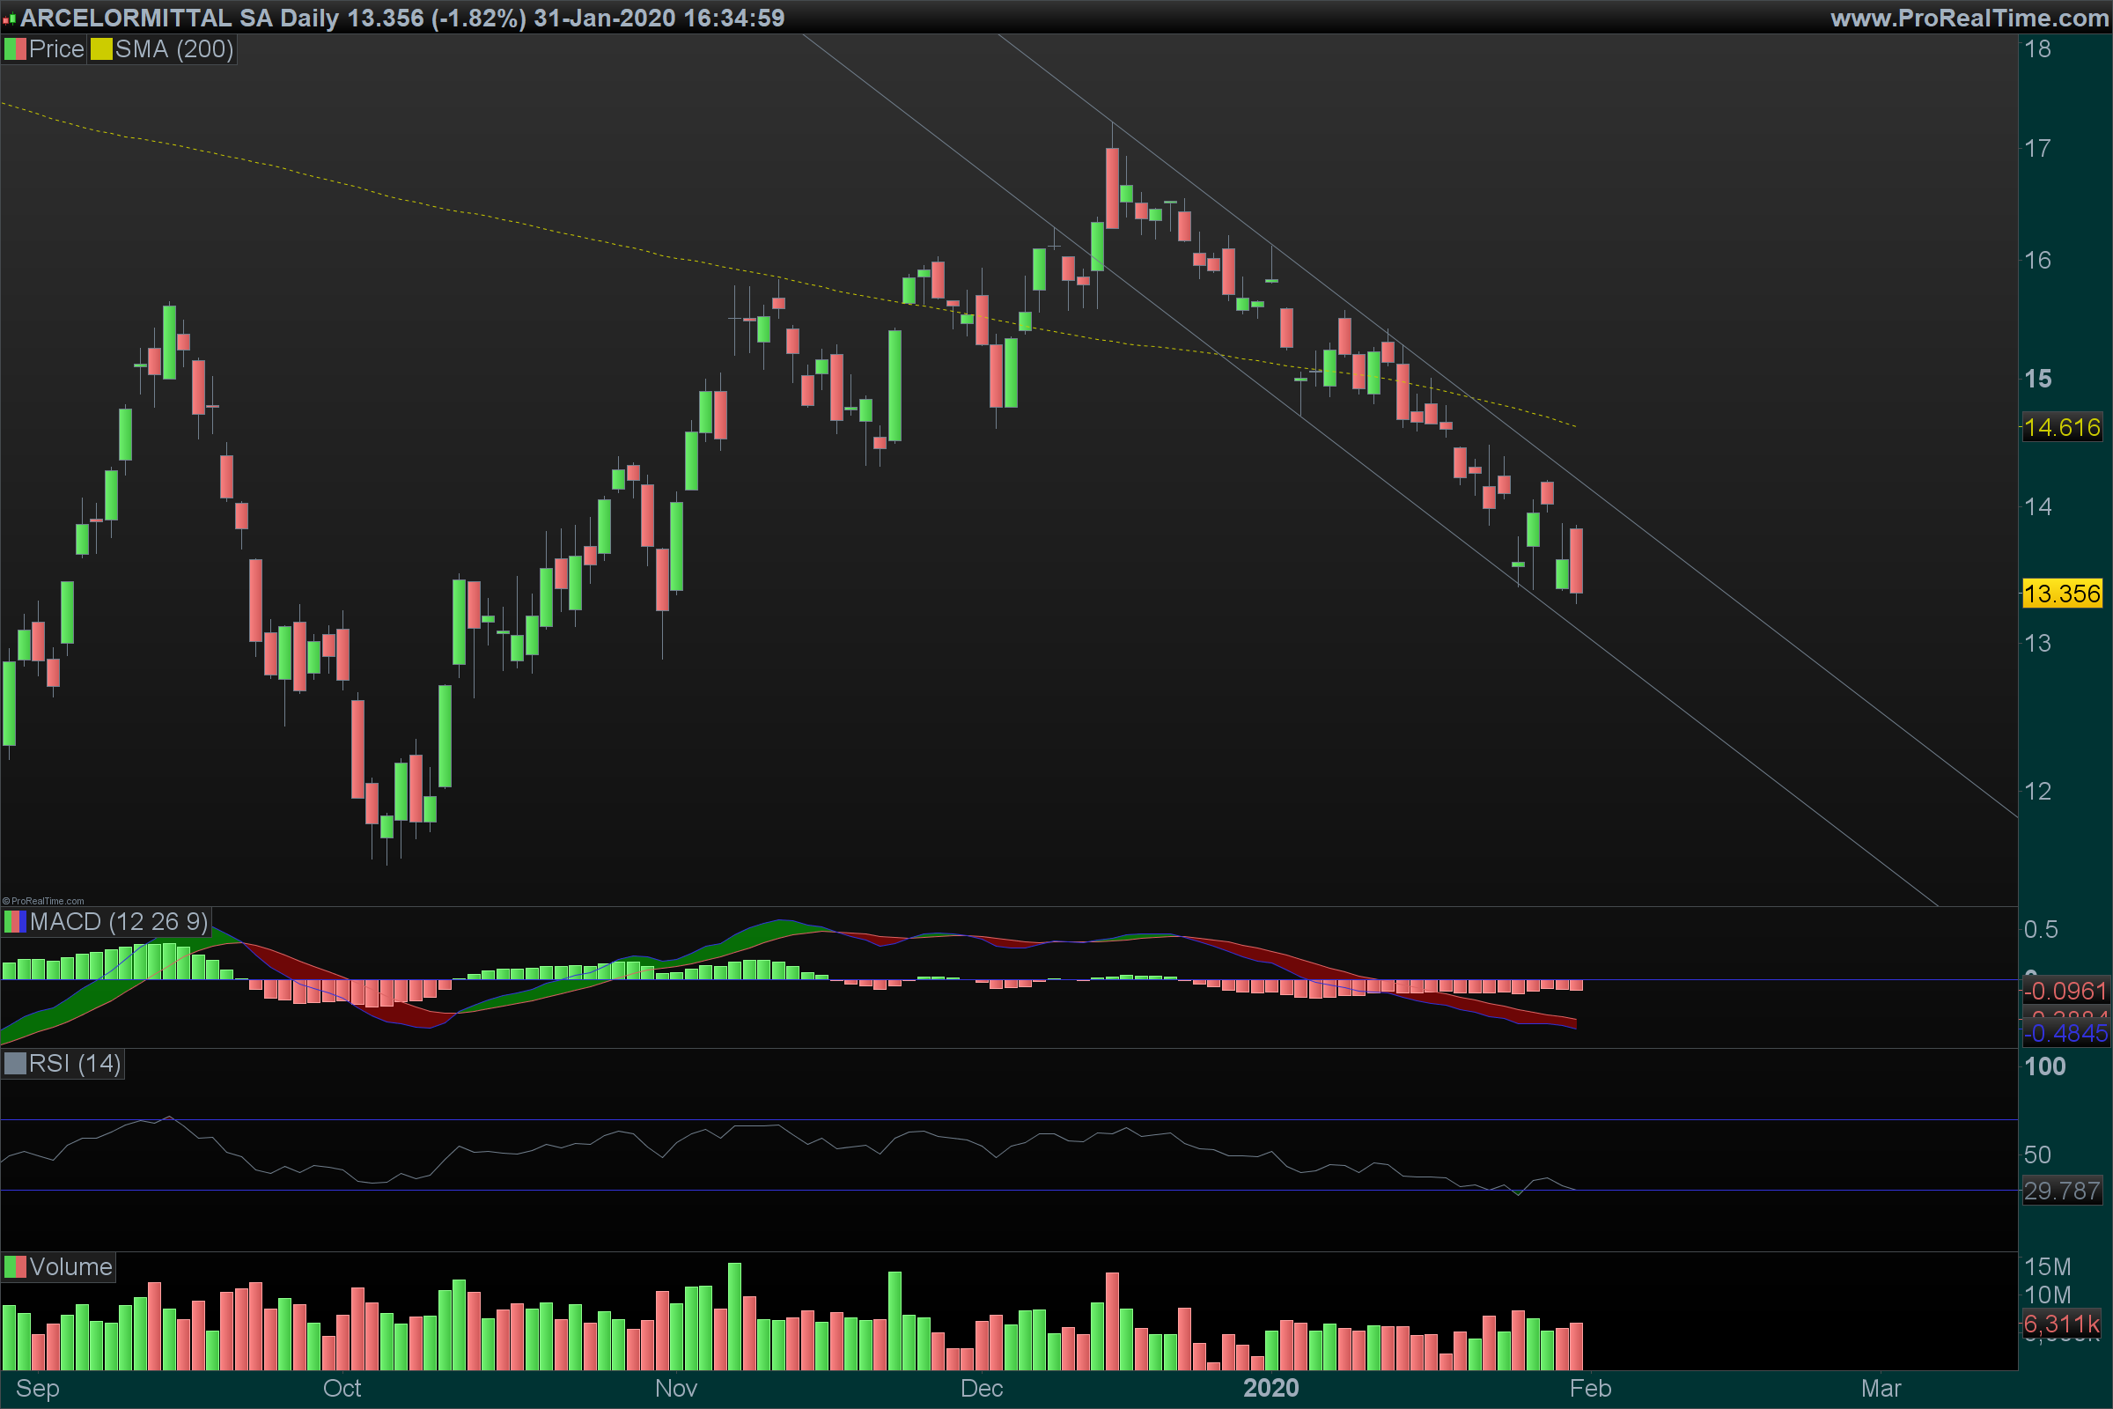Screen dimensions: 2113x1409
Task: Click the 2020 year marker on time axis
Action: (x=1270, y=1389)
